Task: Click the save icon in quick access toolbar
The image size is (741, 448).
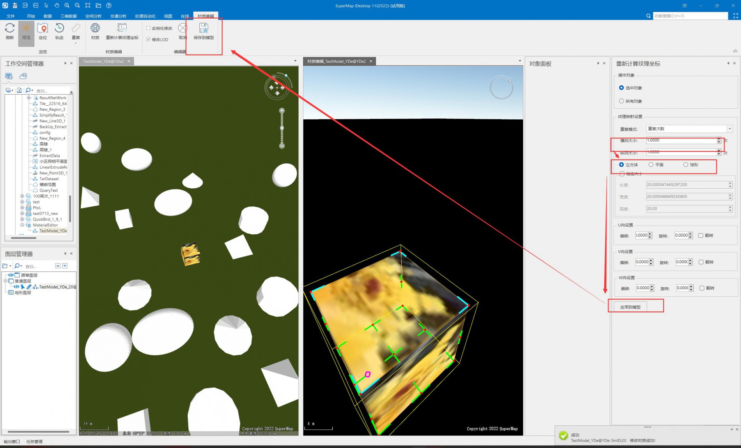Action: pos(15,5)
